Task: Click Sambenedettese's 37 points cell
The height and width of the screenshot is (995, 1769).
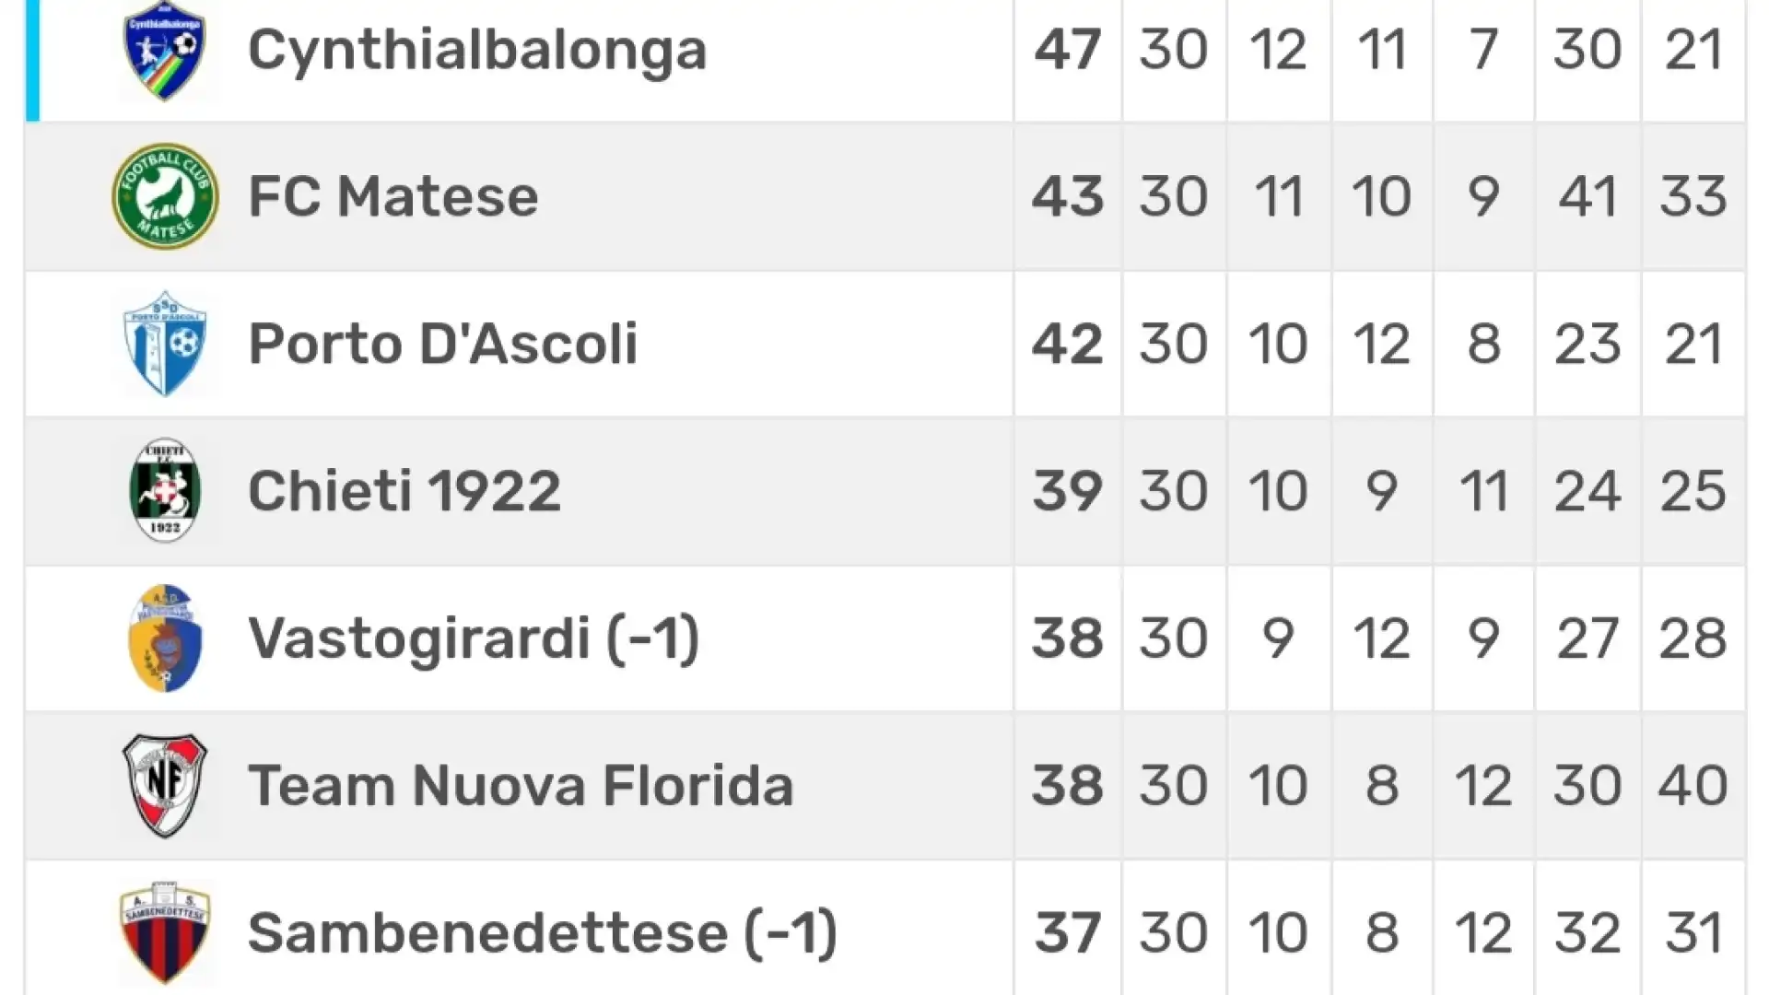Action: point(1067,932)
